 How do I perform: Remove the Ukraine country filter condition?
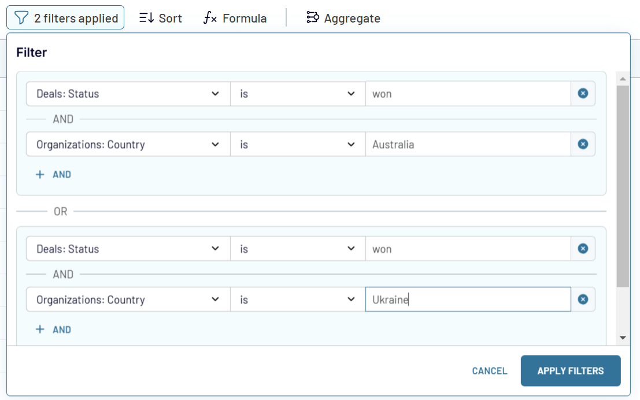[x=583, y=299]
